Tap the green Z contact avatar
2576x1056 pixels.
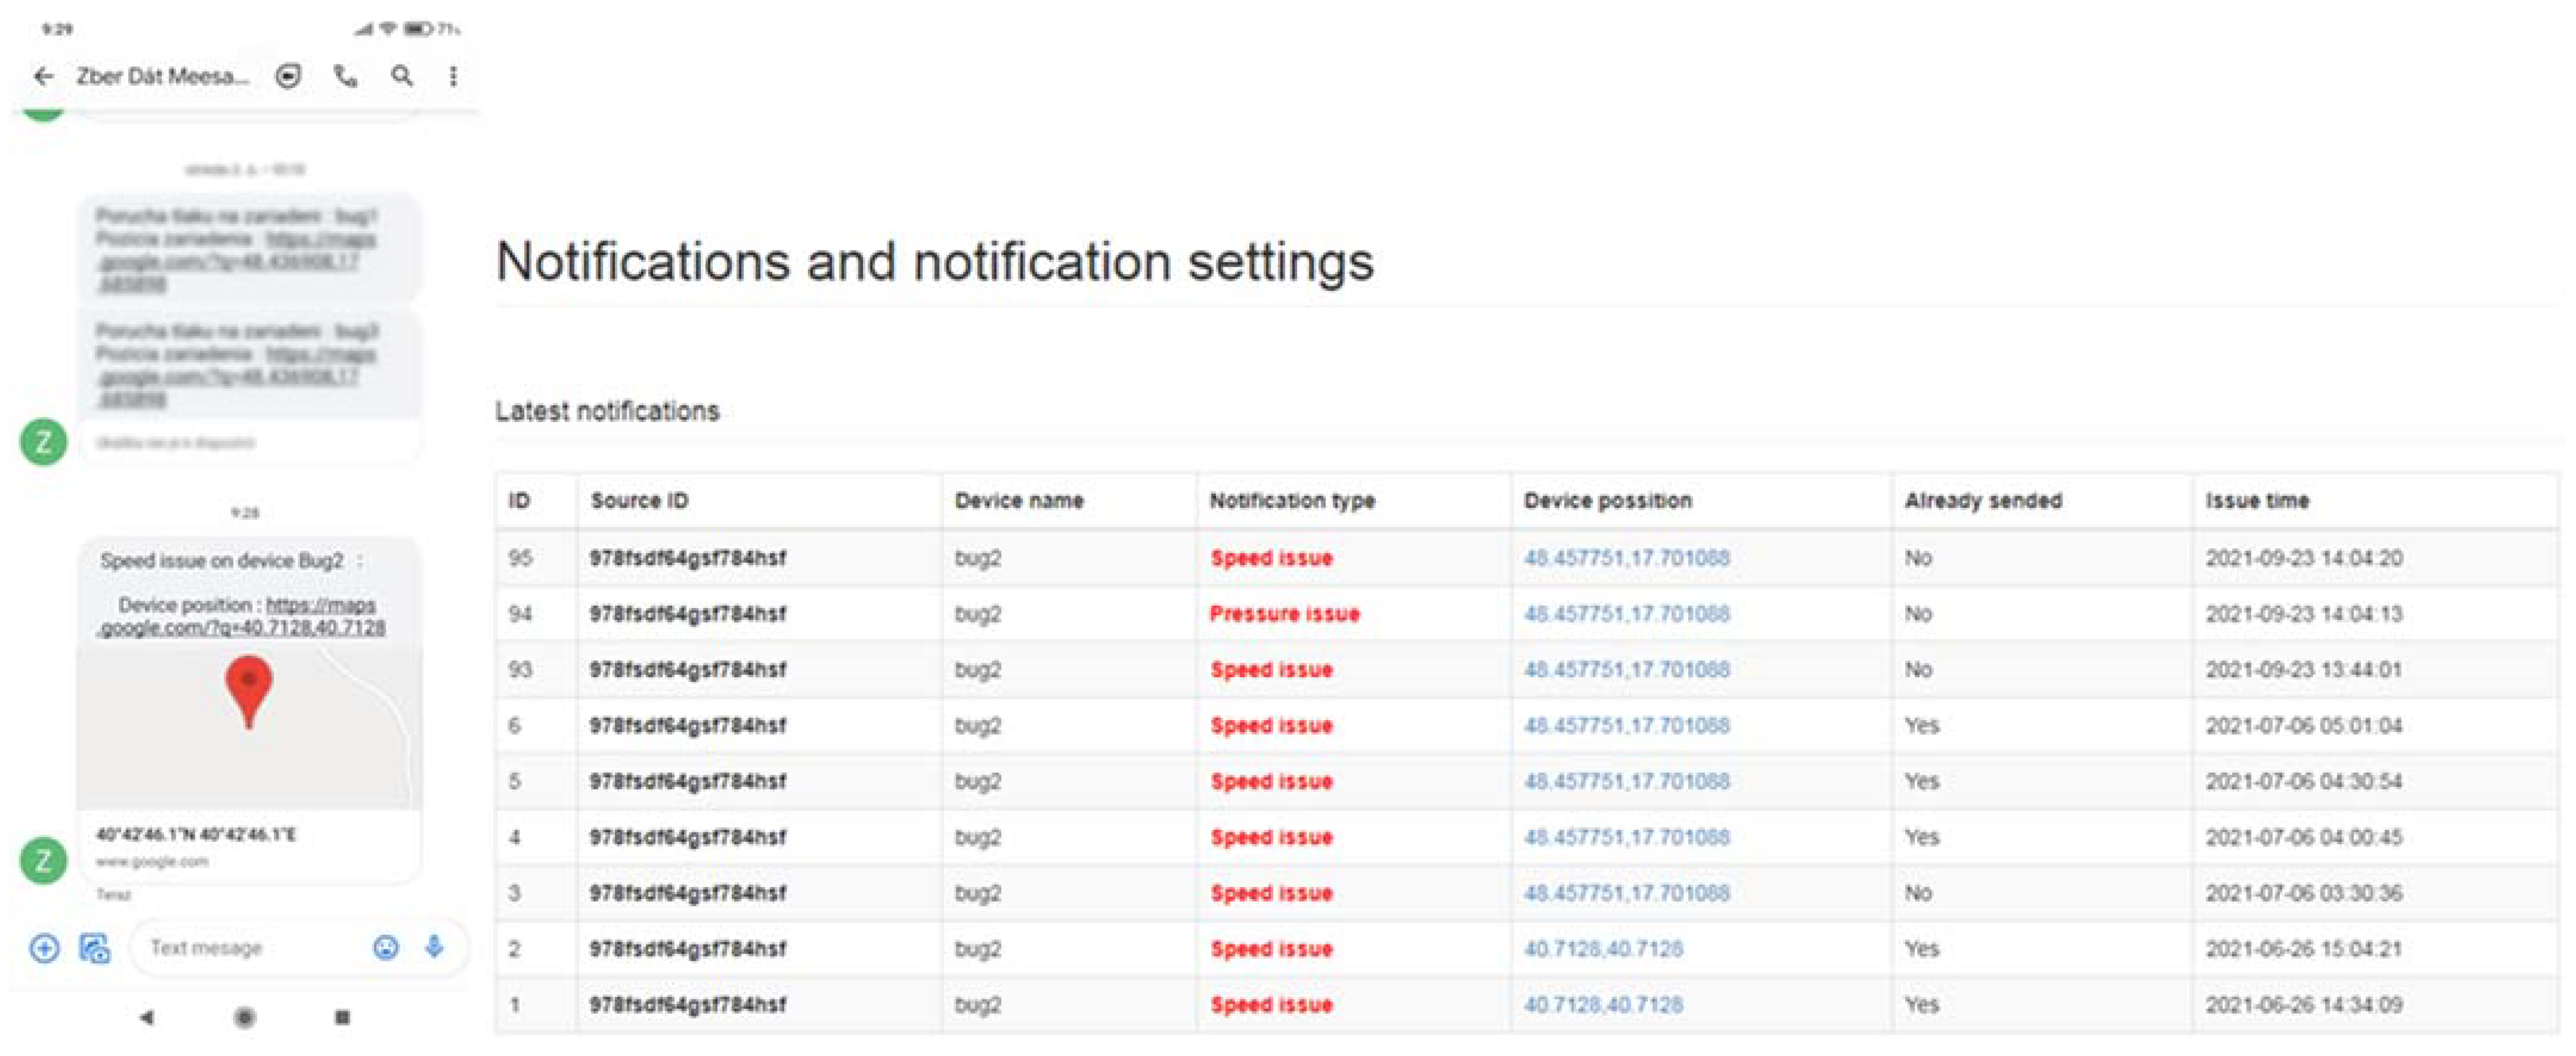point(44,859)
